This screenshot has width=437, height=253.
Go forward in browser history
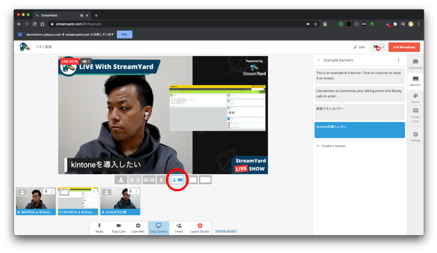point(27,24)
